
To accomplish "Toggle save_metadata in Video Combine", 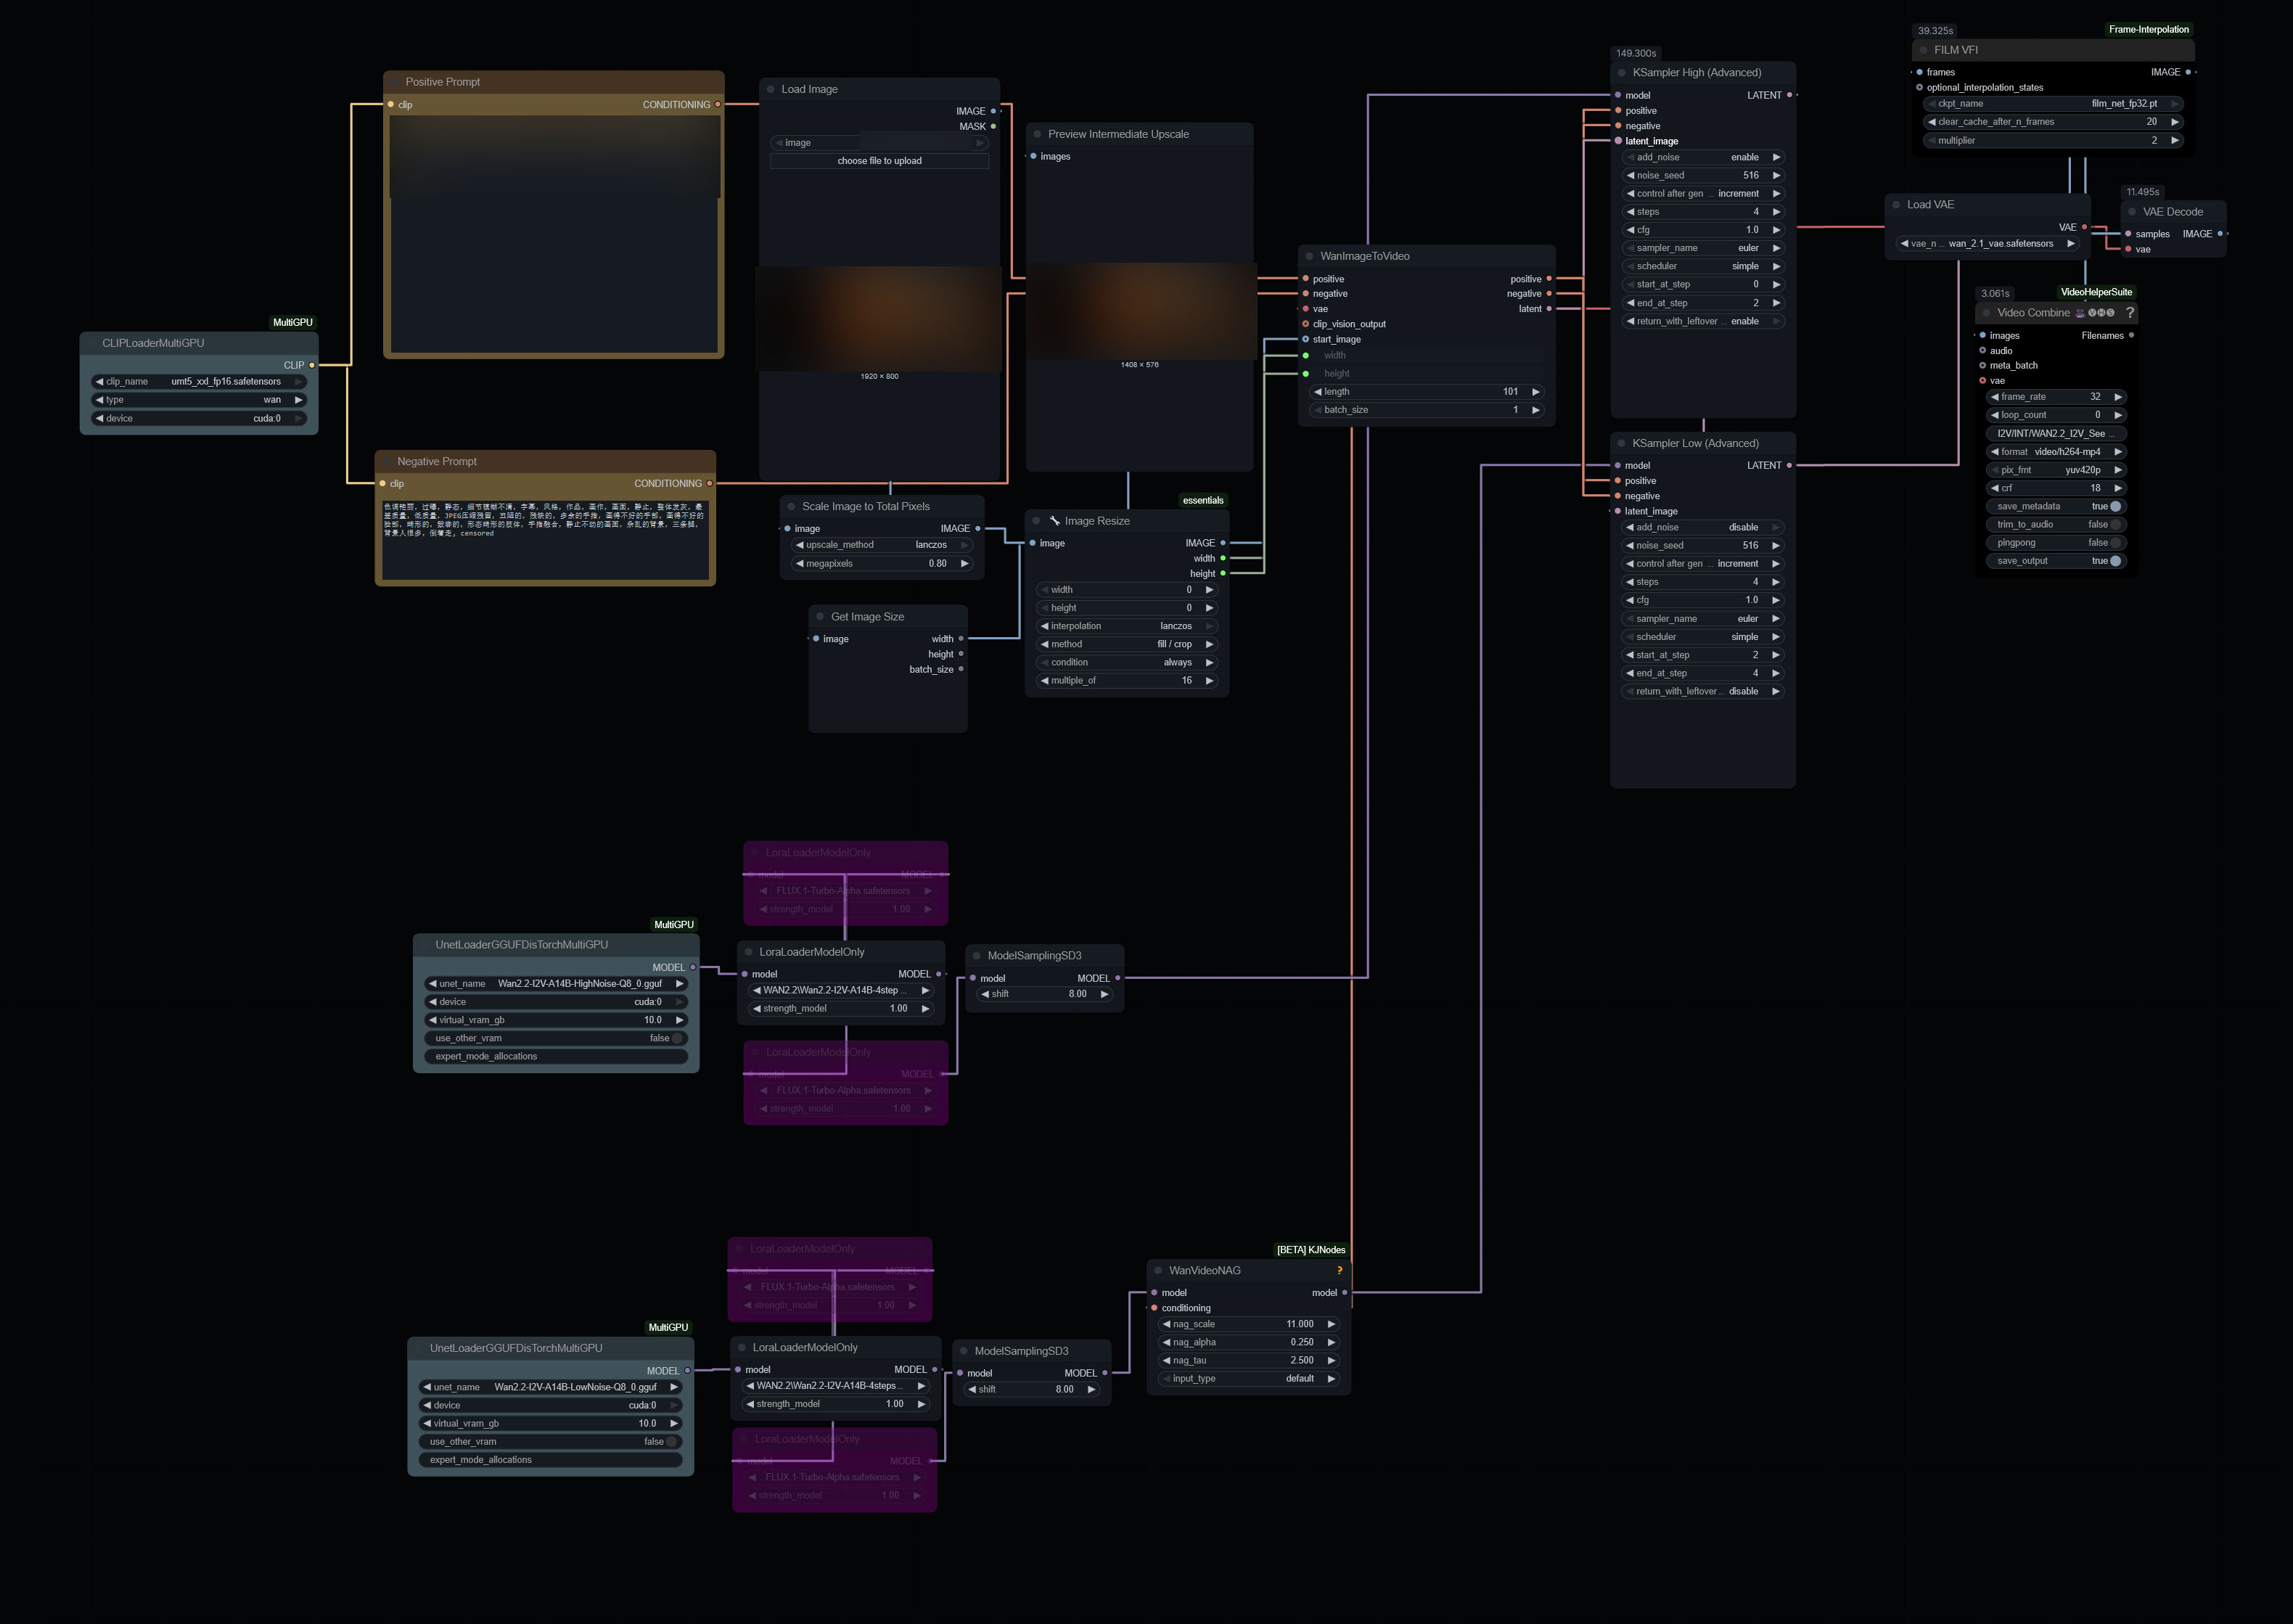I will tap(2056, 506).
